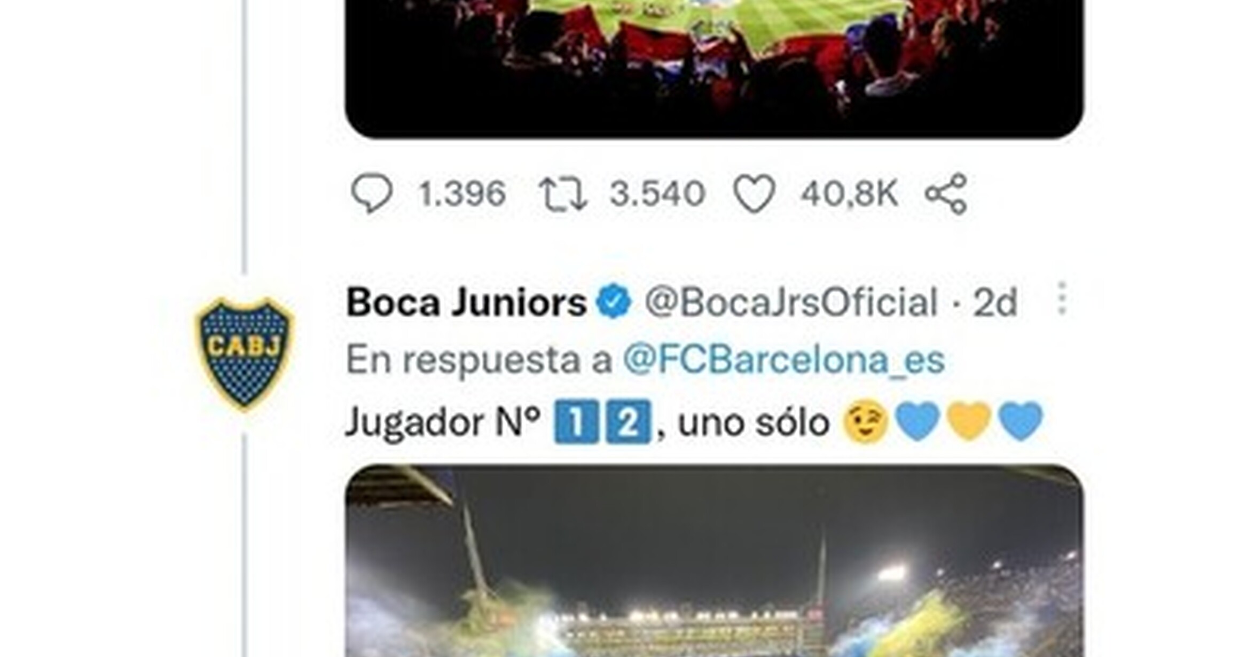Open the three-dot more options menu
Screen dimensions: 1255x657
click(1062, 298)
